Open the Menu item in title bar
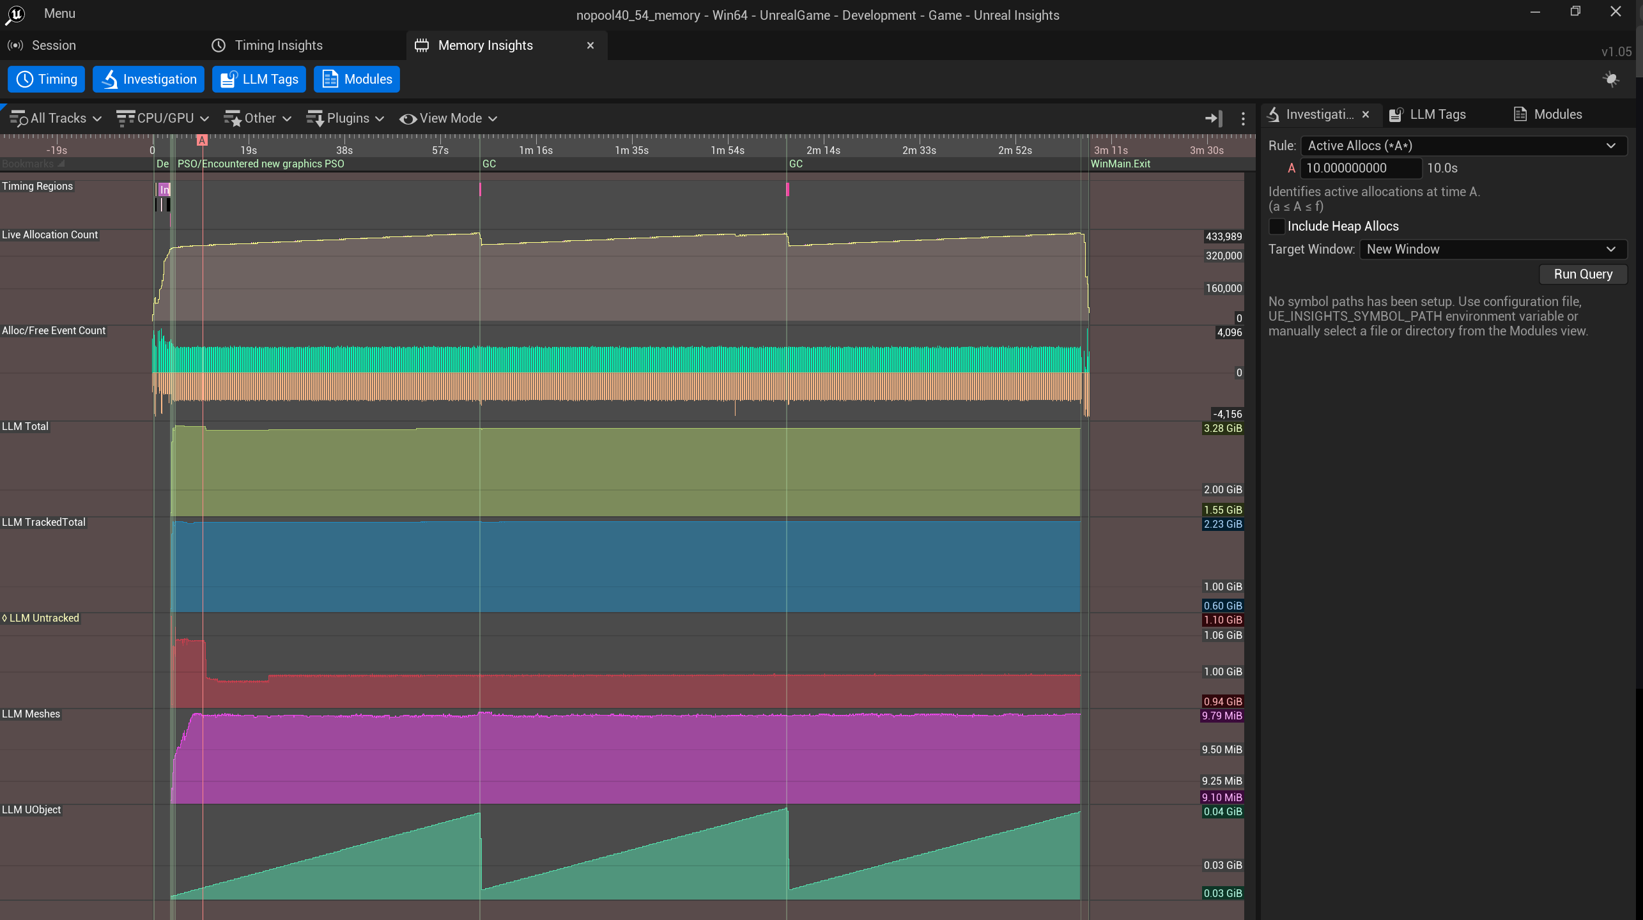Screen dimensions: 1643x920 click(x=59, y=13)
